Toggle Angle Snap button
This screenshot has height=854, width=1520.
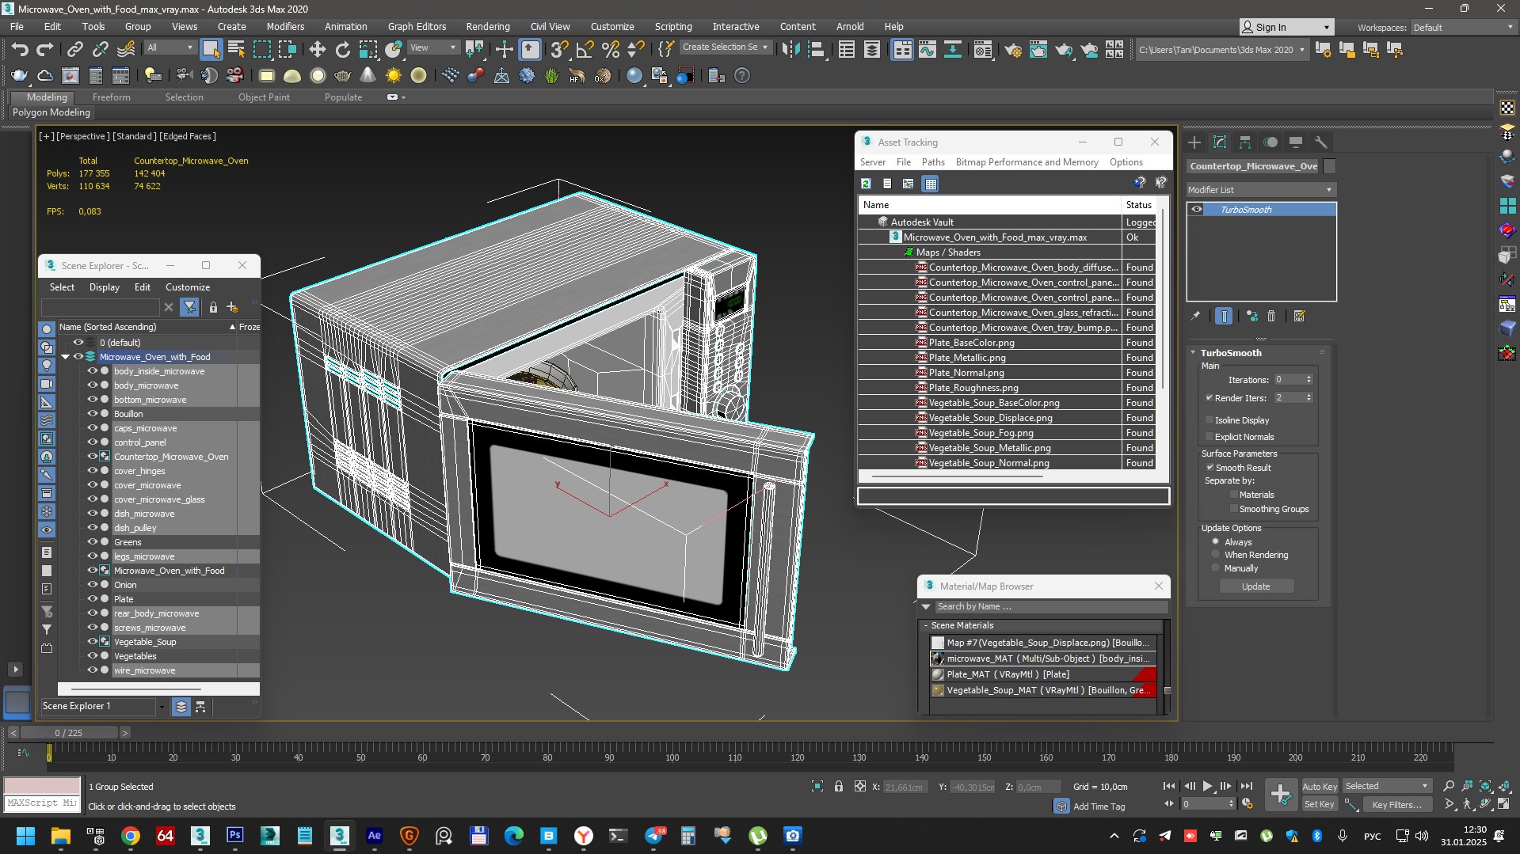click(x=585, y=49)
